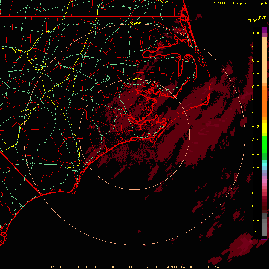The height and width of the screenshot is (269, 269).
Task: Click the DKD unit label above the scale
Action: pyautogui.click(x=263, y=18)
